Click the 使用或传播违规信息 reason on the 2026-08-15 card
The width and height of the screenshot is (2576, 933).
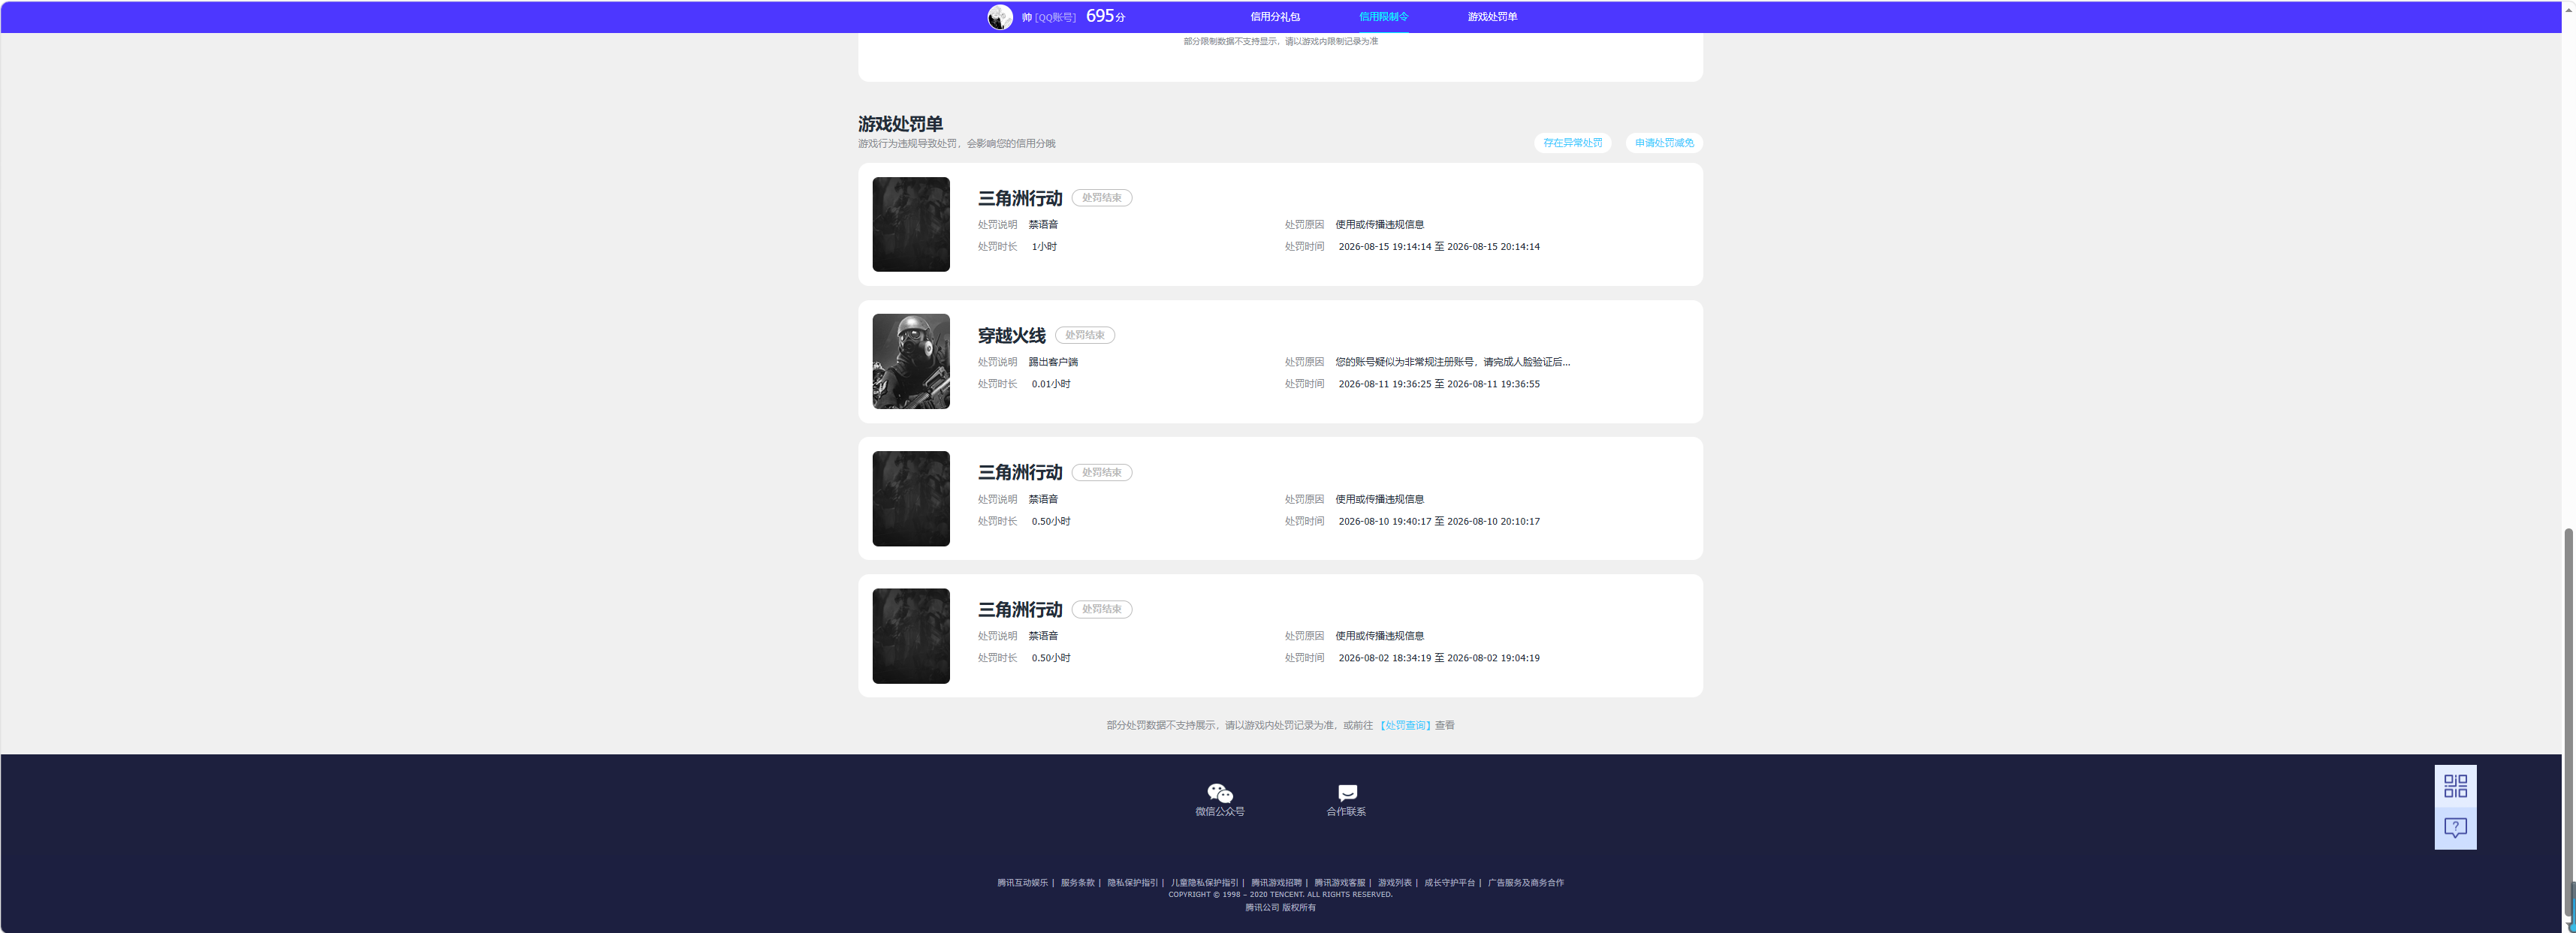pyautogui.click(x=1380, y=224)
